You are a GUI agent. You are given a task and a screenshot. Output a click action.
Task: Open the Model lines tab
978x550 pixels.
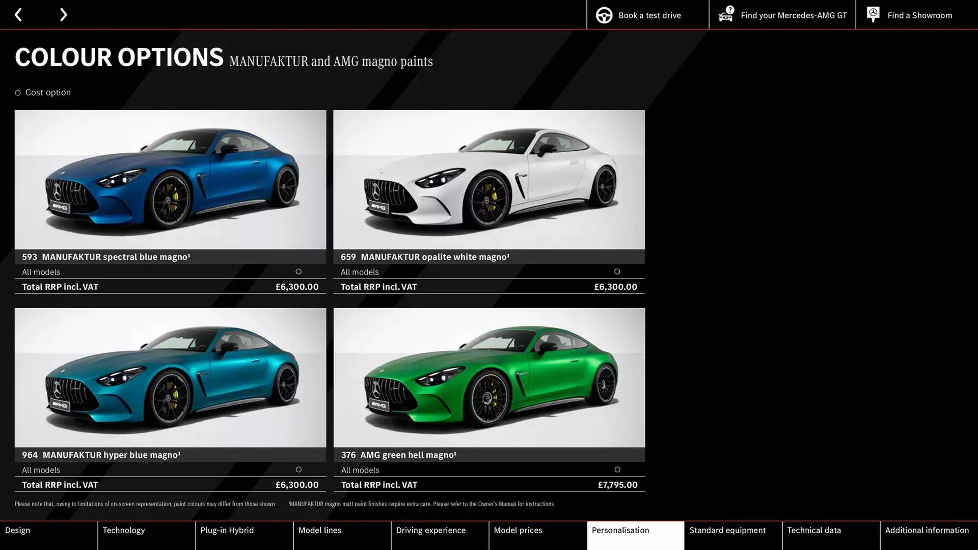coord(342,535)
